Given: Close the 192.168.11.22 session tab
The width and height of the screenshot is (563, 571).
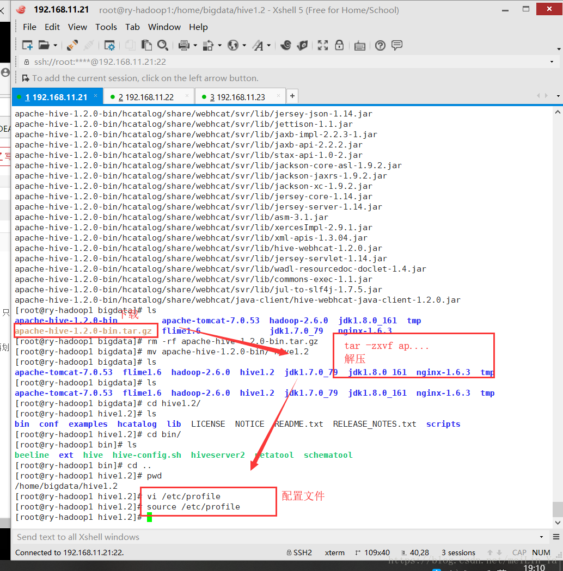Looking at the screenshot, I should click(x=187, y=95).
